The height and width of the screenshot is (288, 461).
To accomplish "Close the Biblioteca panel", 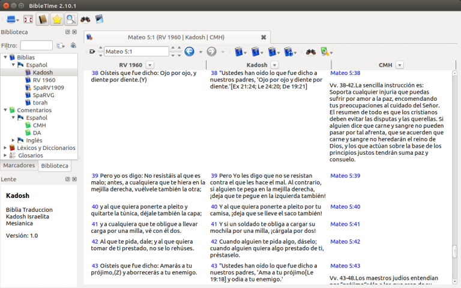I will click(74, 32).
